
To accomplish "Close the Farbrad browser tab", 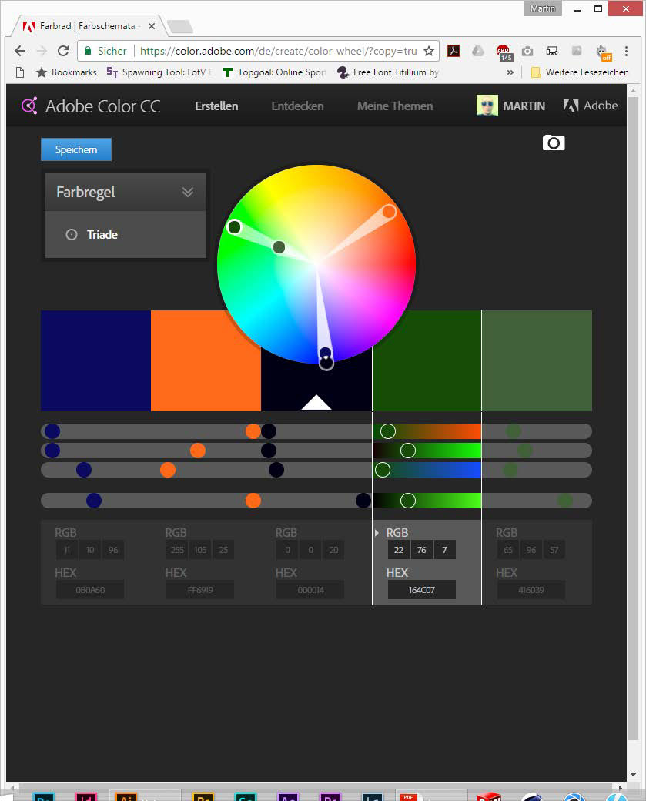I will (x=152, y=26).
